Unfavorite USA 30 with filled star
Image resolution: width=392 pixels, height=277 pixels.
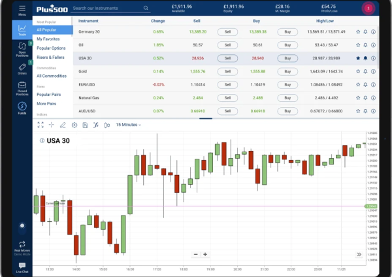(358, 58)
